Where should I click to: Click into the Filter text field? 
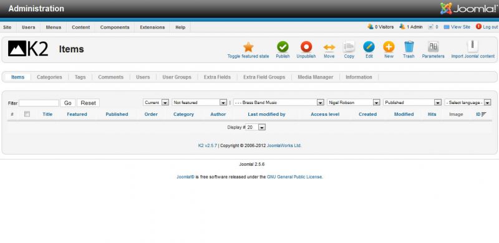pyautogui.click(x=39, y=103)
